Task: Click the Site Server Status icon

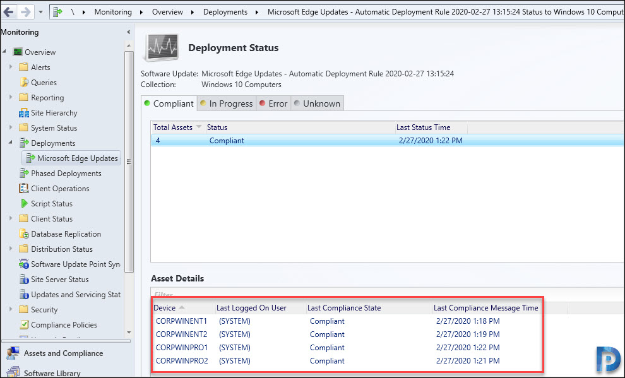Action: pos(23,279)
